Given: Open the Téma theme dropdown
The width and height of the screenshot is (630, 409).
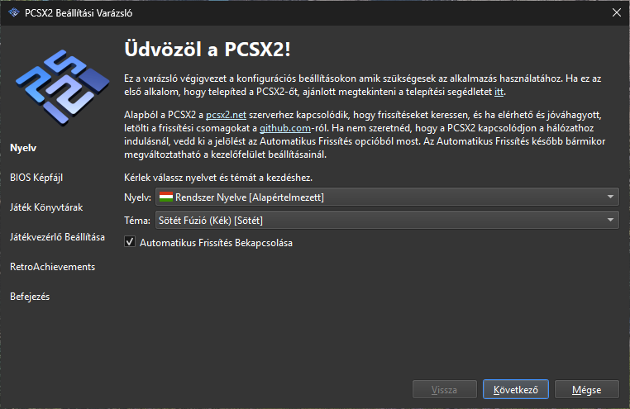Looking at the screenshot, I should pyautogui.click(x=387, y=220).
